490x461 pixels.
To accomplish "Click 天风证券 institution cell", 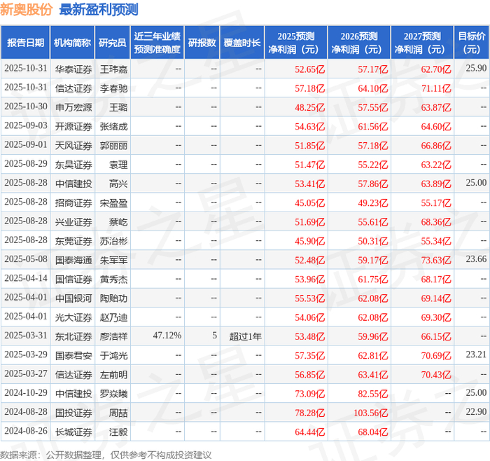I will click(x=73, y=146).
